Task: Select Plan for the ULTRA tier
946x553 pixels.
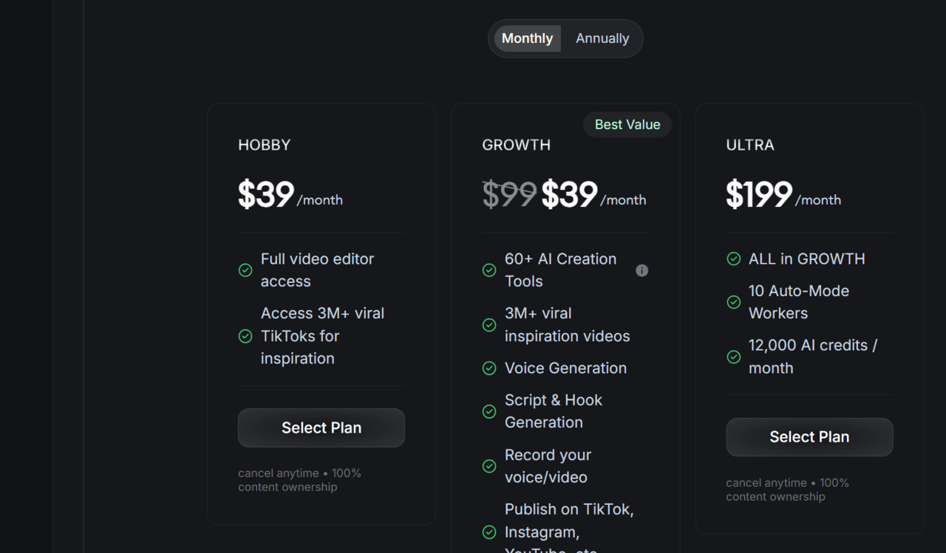Action: coord(809,436)
